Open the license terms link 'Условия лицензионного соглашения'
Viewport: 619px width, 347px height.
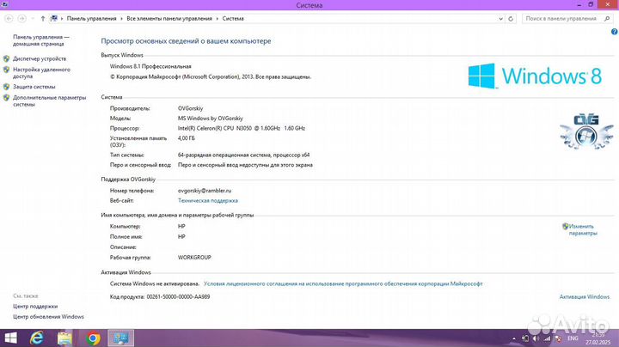point(343,284)
